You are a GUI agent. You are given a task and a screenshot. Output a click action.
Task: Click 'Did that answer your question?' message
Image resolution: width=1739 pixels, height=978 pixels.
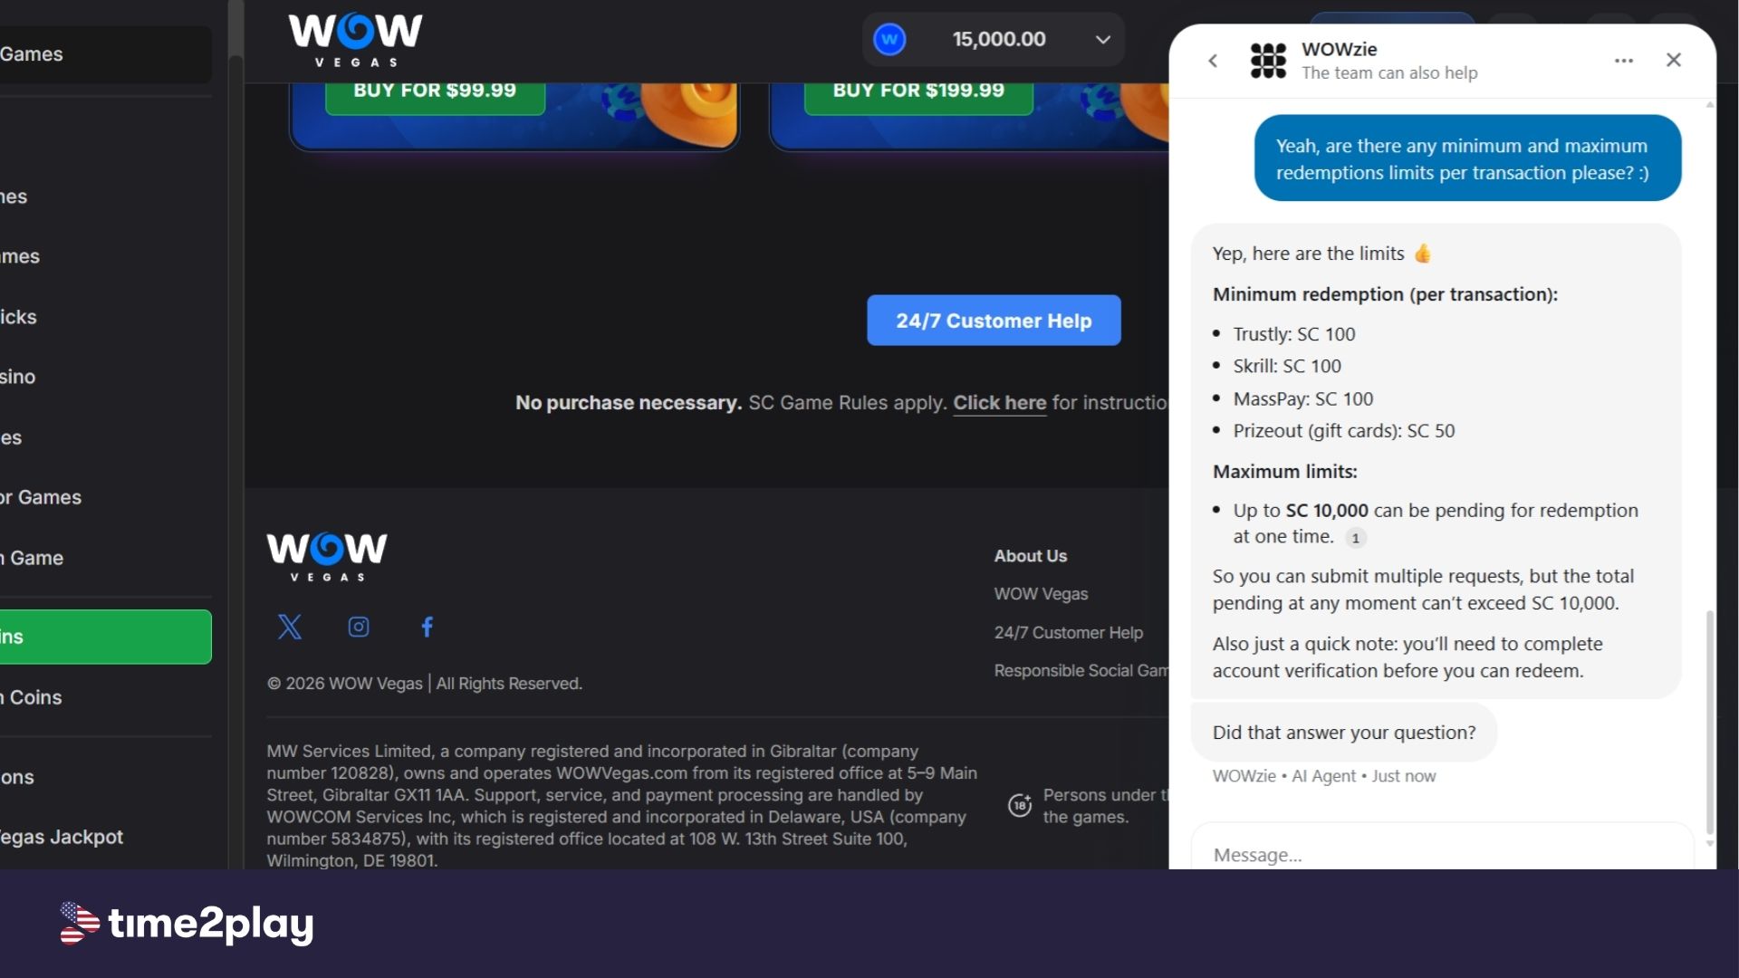(x=1343, y=733)
